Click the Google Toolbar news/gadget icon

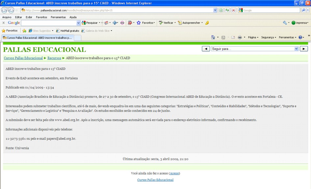(106, 23)
